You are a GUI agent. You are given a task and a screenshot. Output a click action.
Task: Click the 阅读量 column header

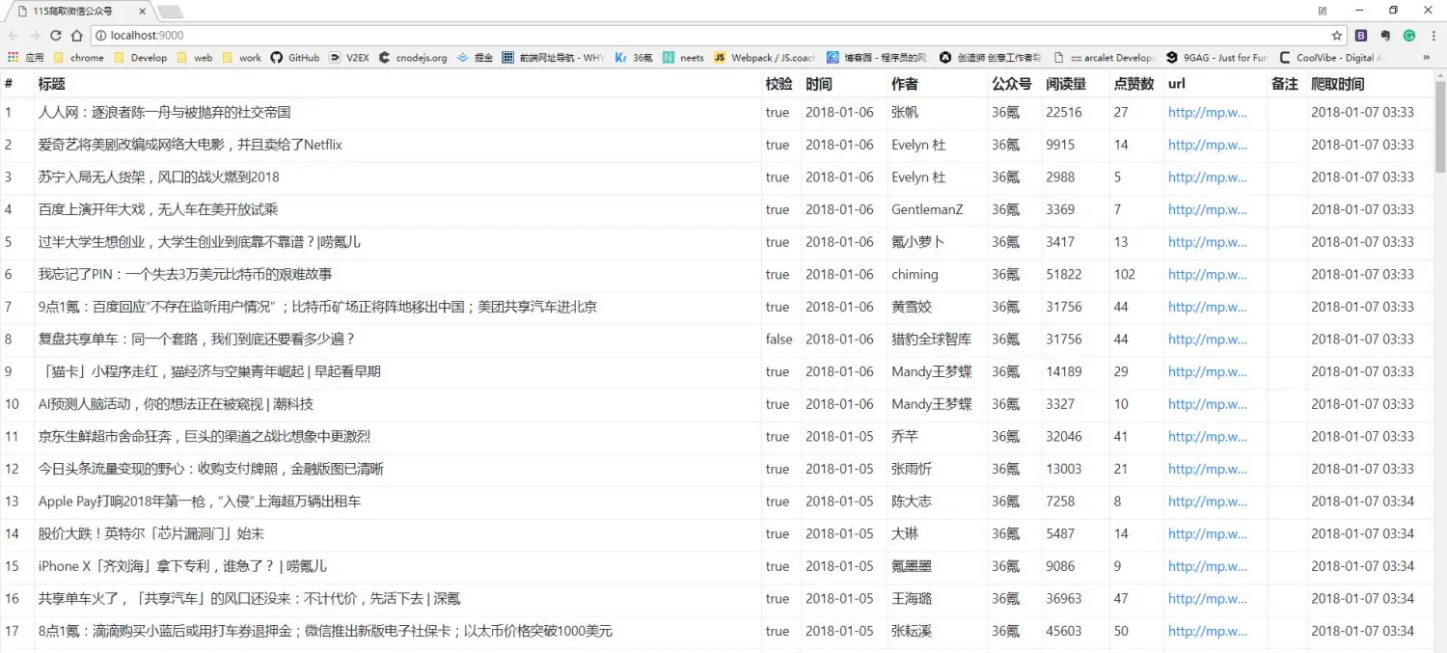pos(1066,84)
